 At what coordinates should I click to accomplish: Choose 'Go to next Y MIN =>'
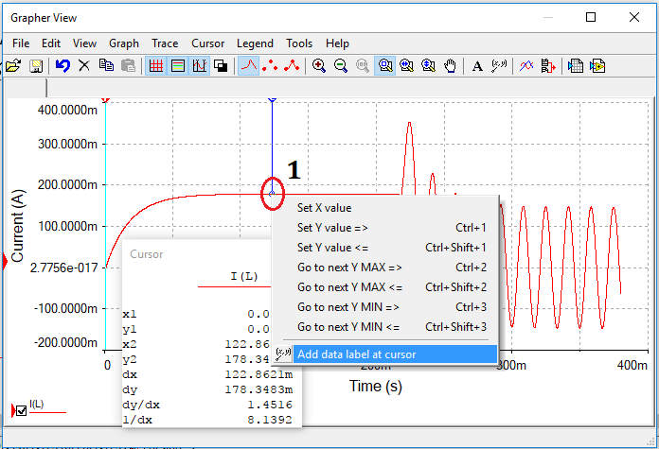(385, 307)
